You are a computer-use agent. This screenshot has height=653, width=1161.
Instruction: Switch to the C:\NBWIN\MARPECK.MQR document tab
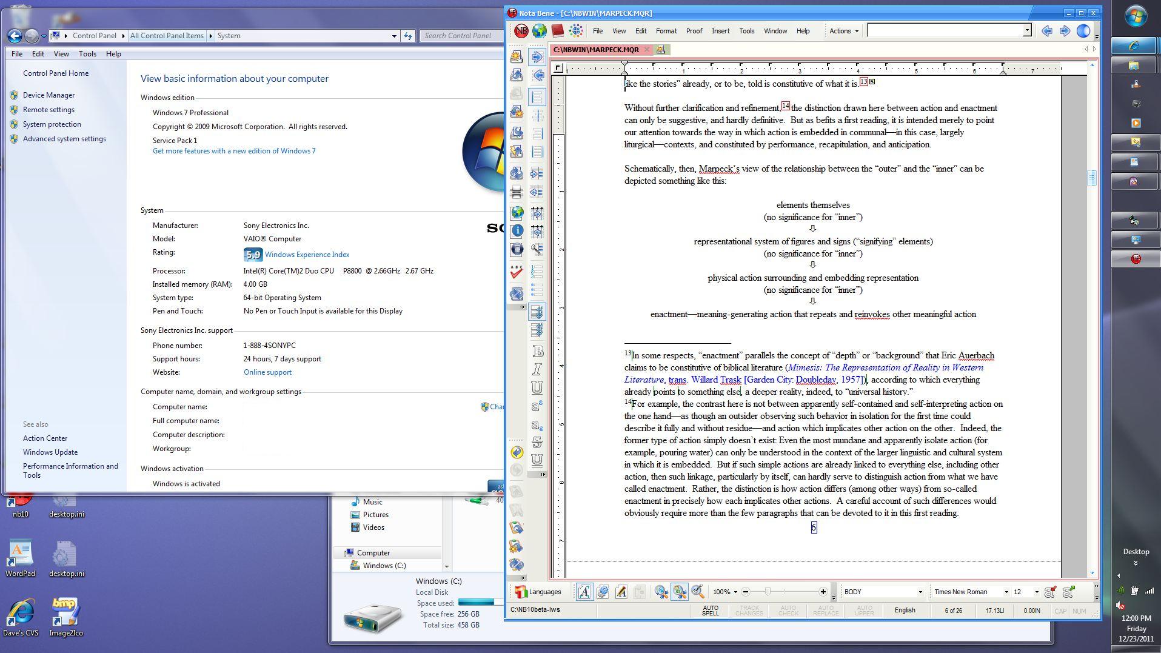[x=596, y=50]
